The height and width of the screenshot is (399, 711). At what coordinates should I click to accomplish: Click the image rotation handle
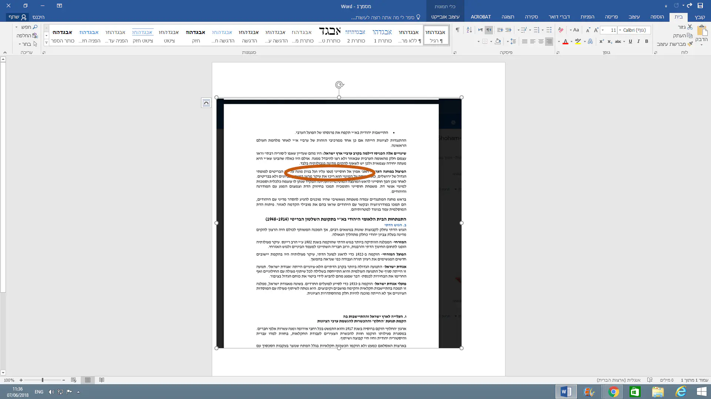click(339, 85)
